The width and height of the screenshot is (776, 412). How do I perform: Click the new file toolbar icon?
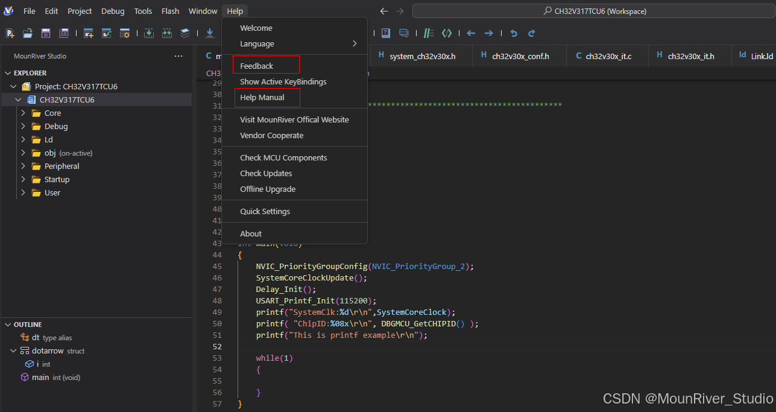point(10,33)
